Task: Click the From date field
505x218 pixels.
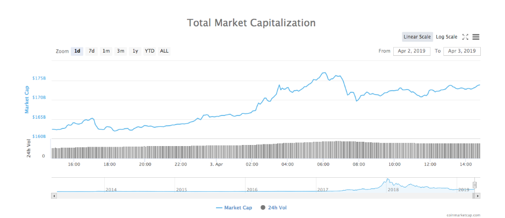Action: click(411, 51)
